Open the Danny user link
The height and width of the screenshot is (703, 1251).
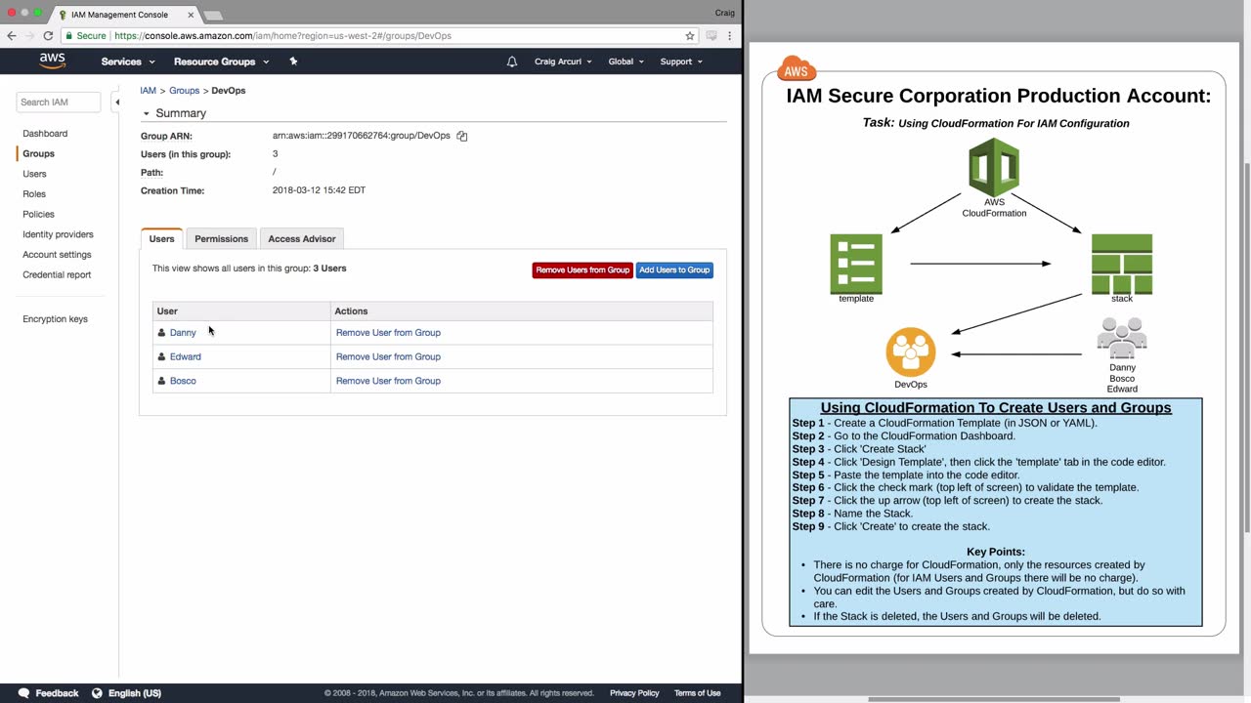click(183, 333)
